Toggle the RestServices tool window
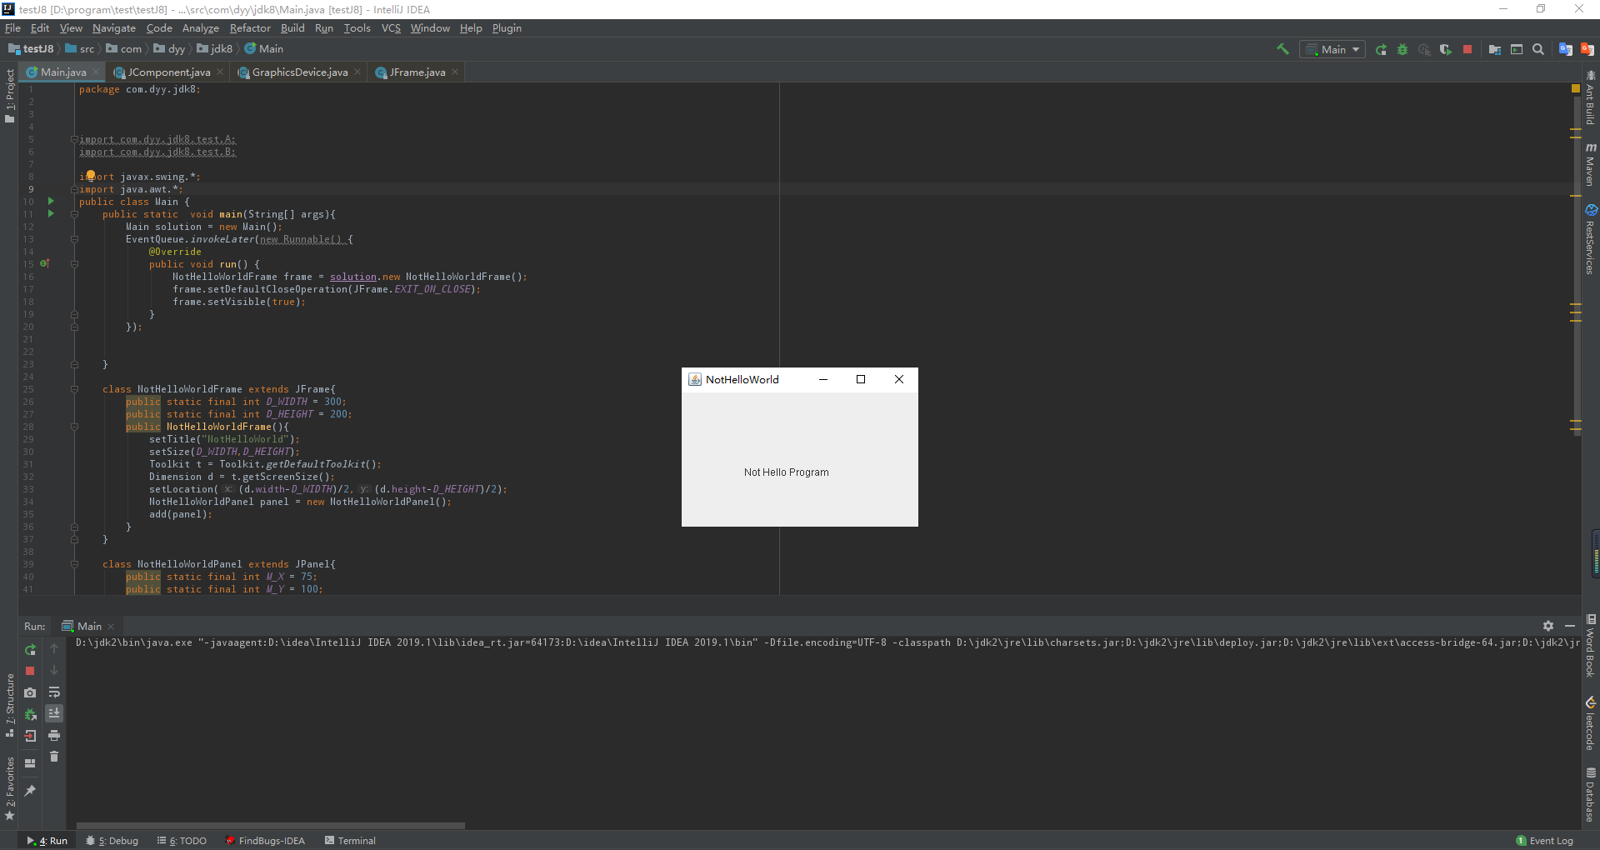The height and width of the screenshot is (850, 1600). [x=1591, y=239]
